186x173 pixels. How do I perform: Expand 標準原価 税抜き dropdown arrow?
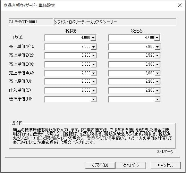point(93,99)
